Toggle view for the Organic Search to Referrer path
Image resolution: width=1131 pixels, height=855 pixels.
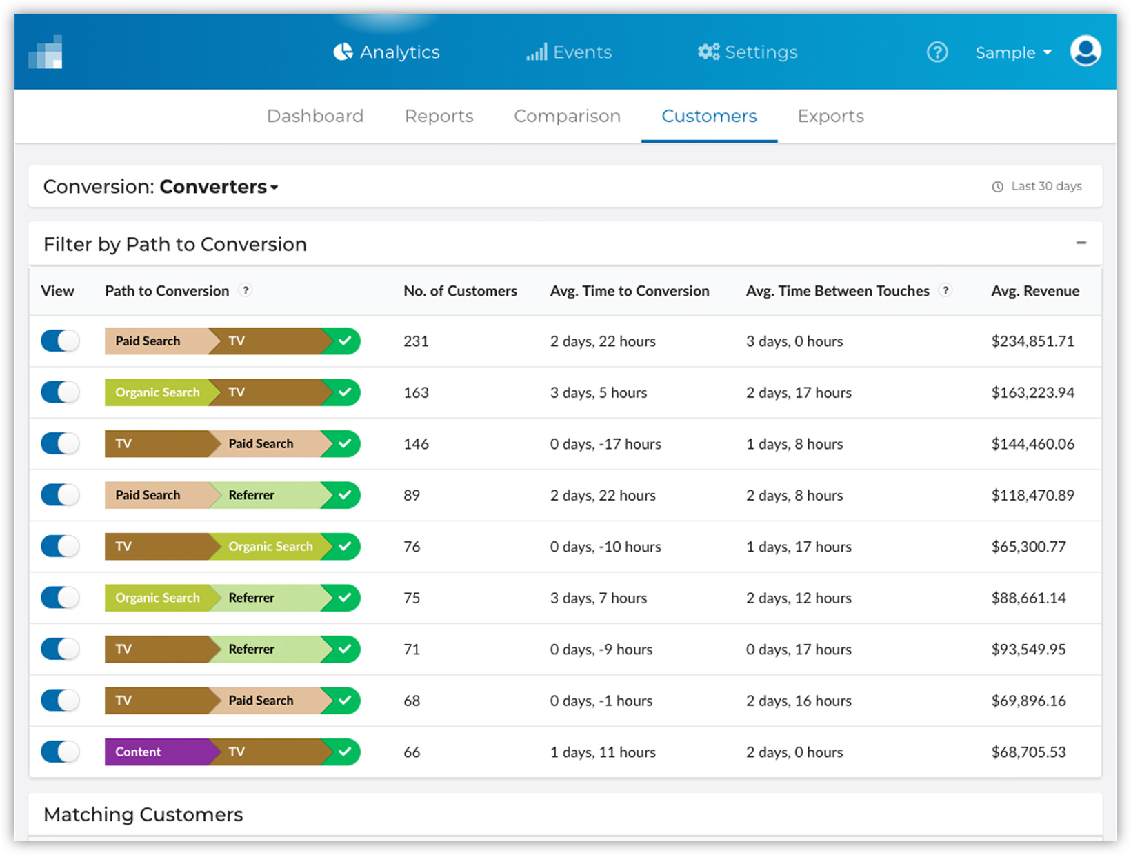pyautogui.click(x=60, y=598)
